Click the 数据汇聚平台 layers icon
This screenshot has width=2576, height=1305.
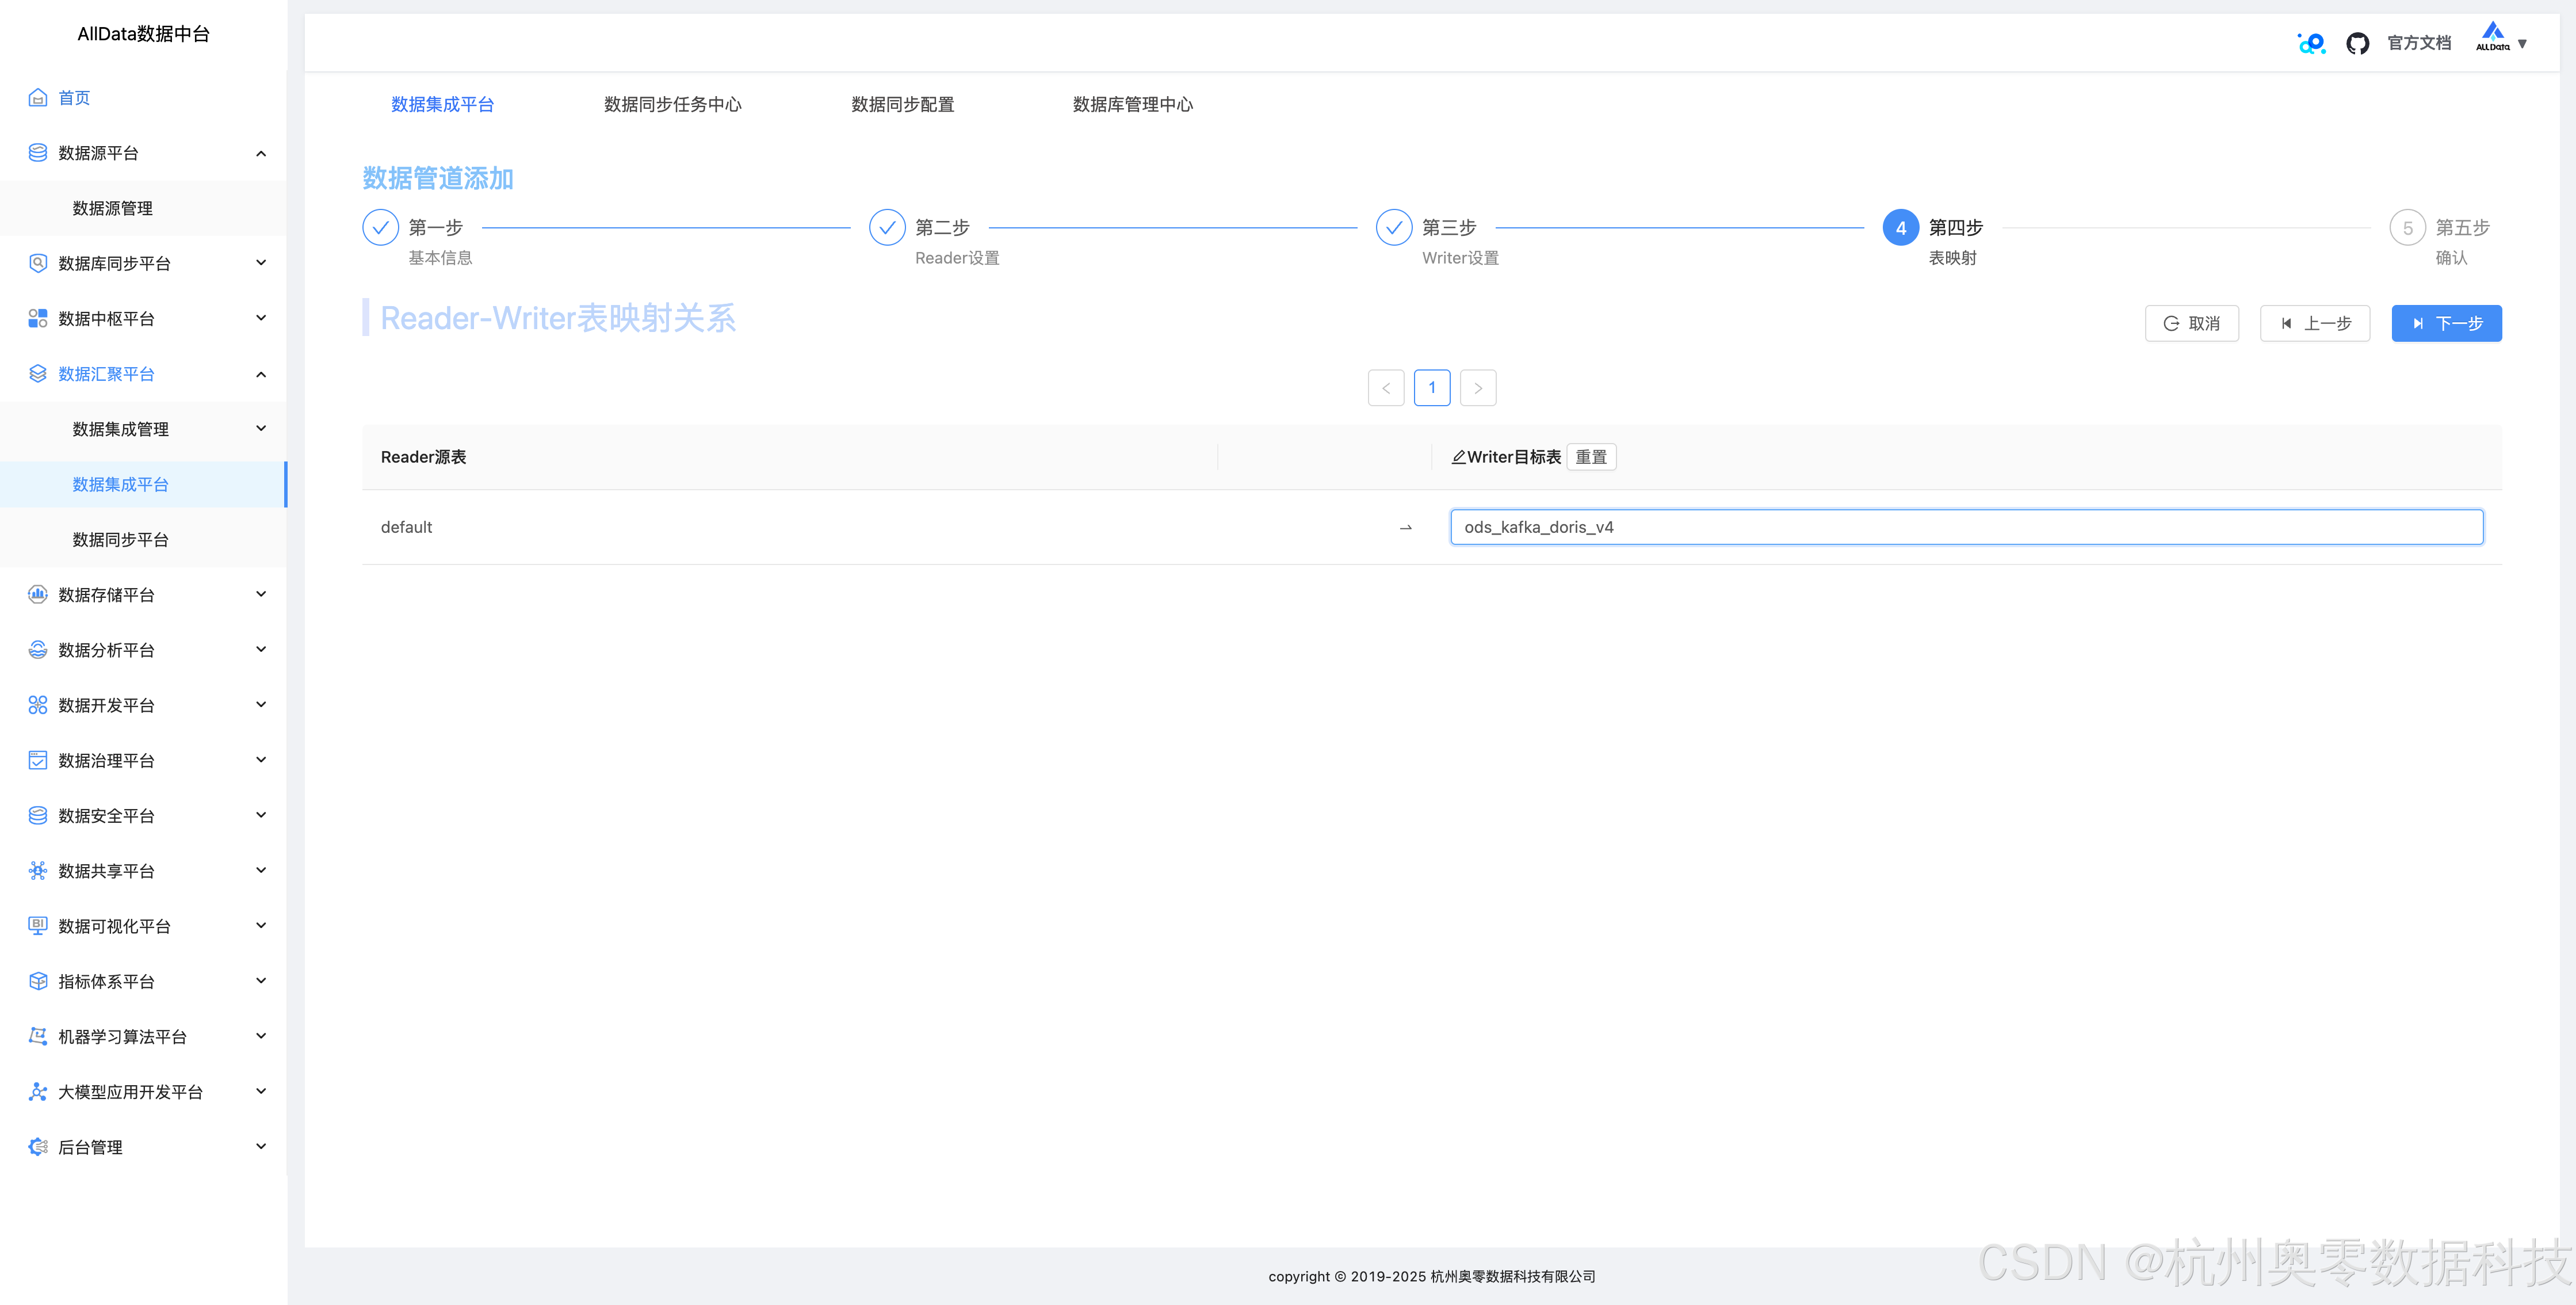[x=38, y=373]
